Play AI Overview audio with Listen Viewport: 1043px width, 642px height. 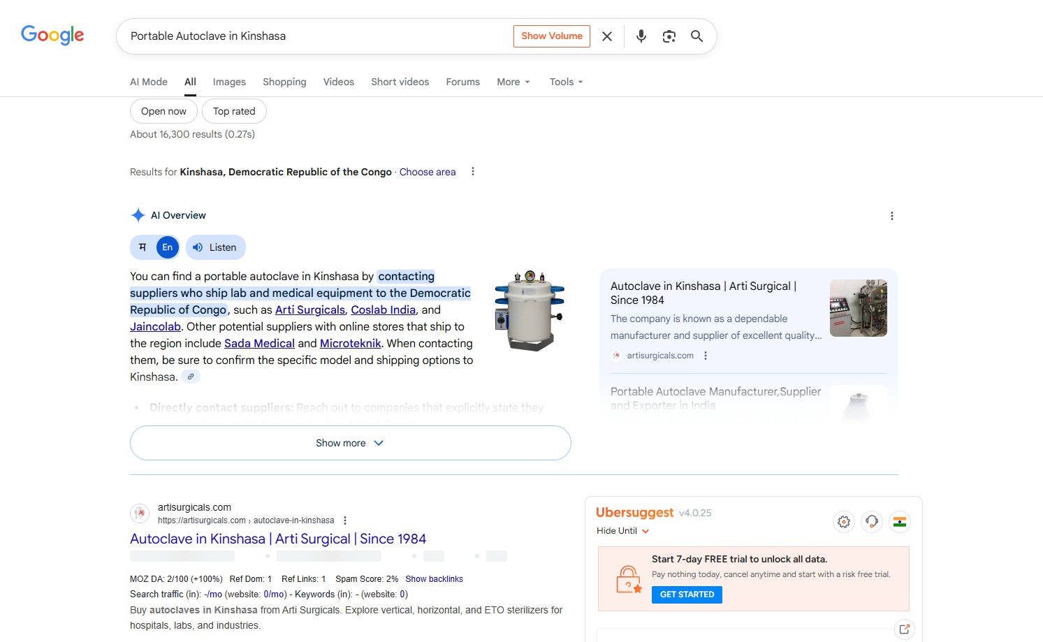(215, 247)
